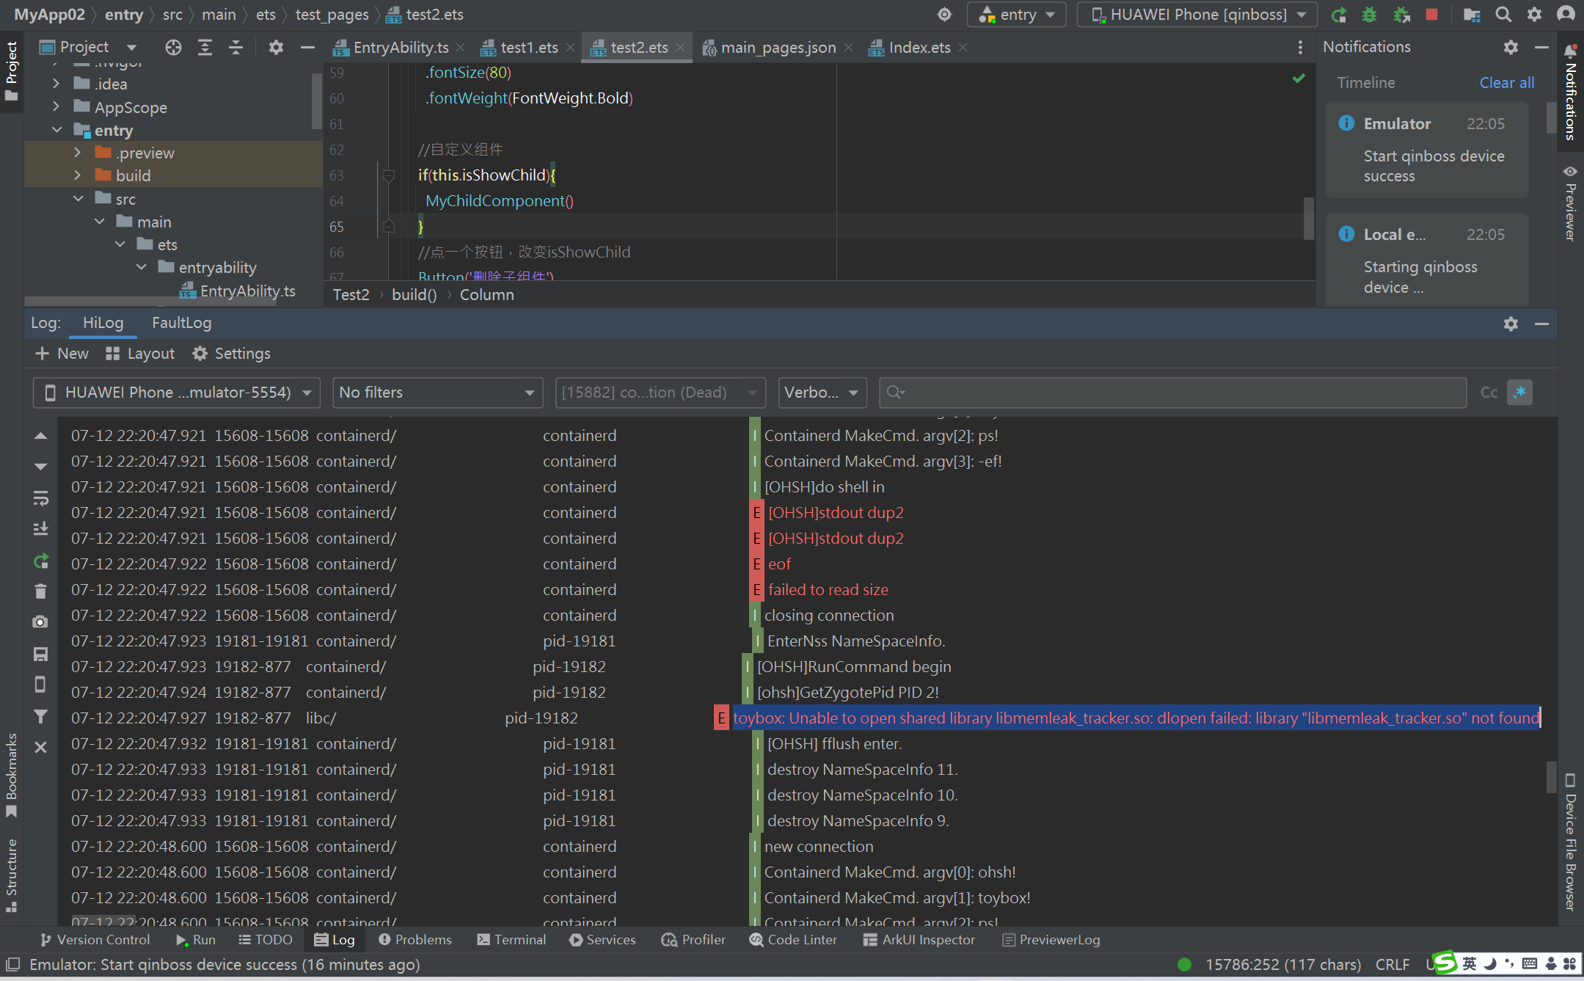The height and width of the screenshot is (981, 1584).
Task: Open Profiler tool window
Action: point(693,940)
